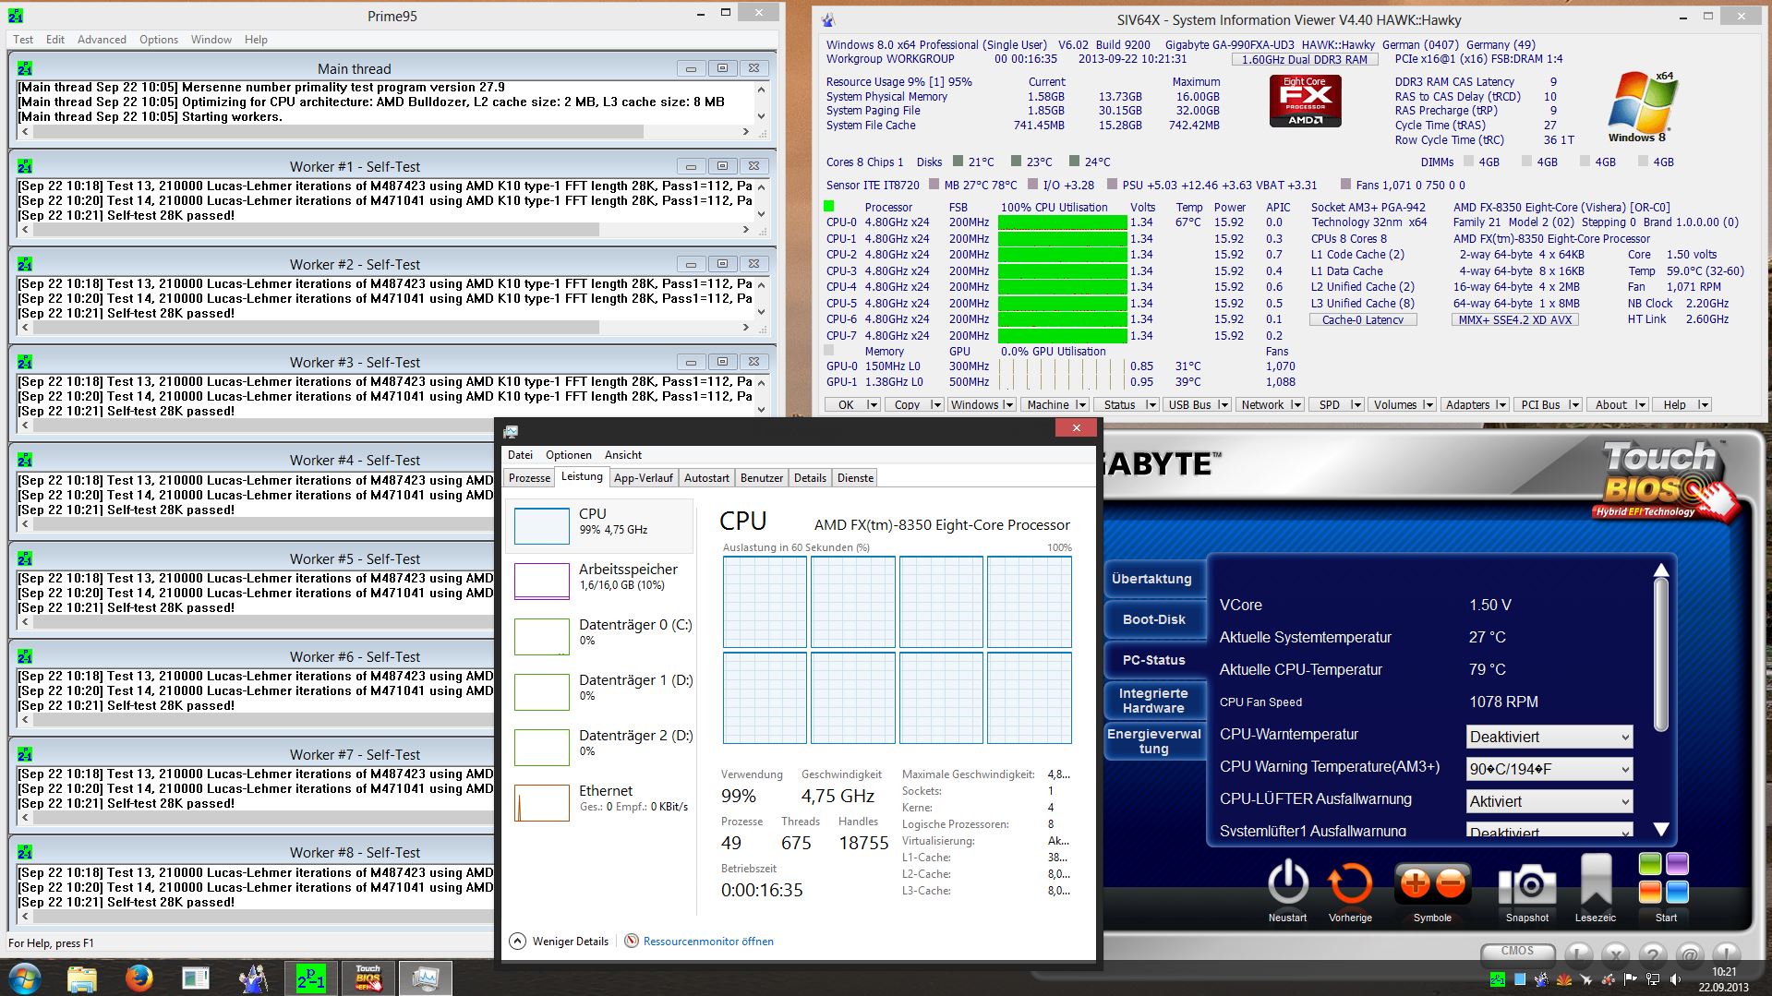The image size is (1772, 996).
Task: Open the Ansicht menu in Task Manager
Action: click(x=623, y=455)
